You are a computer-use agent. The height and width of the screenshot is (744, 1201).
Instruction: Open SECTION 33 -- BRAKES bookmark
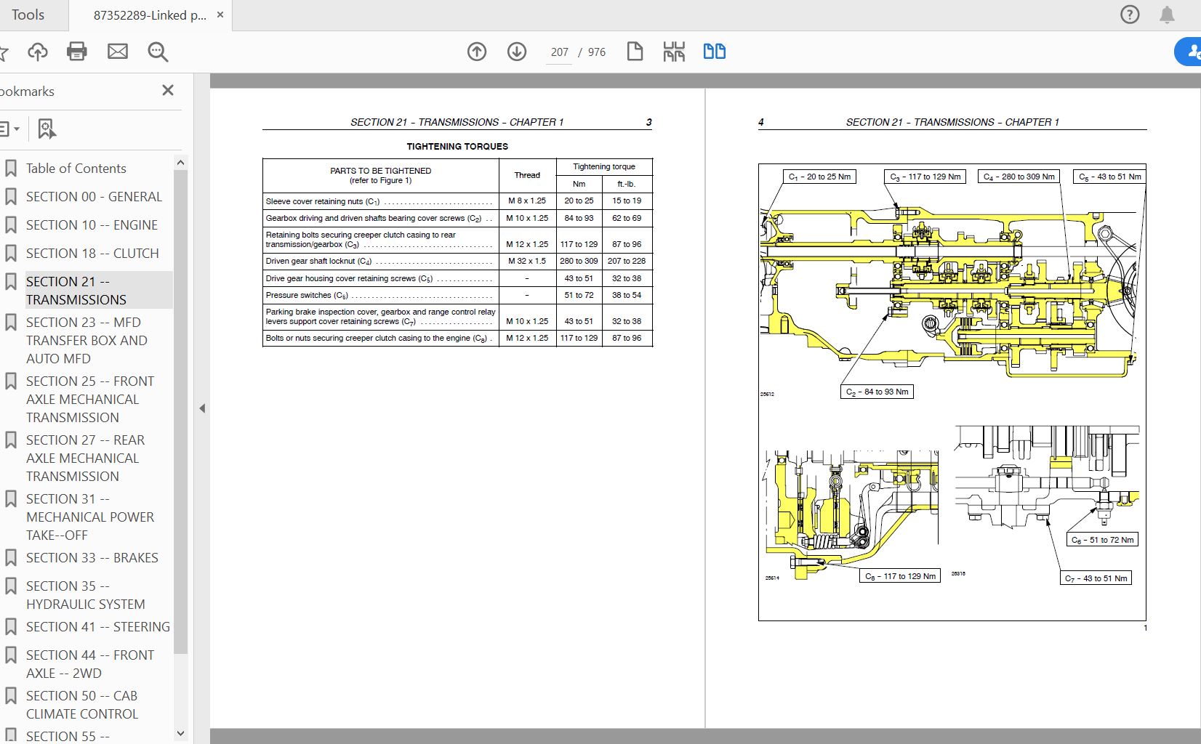click(x=92, y=557)
